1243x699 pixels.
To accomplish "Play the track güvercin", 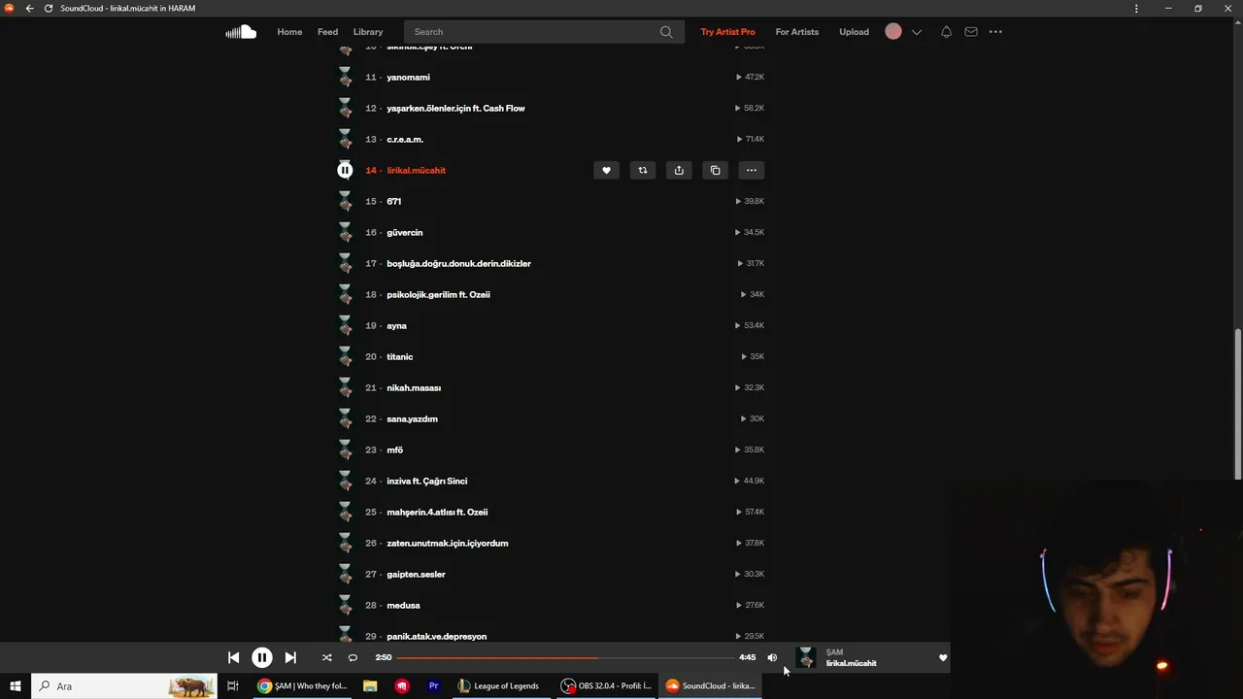I will tap(404, 232).
